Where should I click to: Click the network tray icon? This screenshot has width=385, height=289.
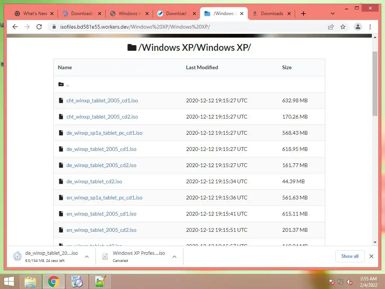click(341, 281)
